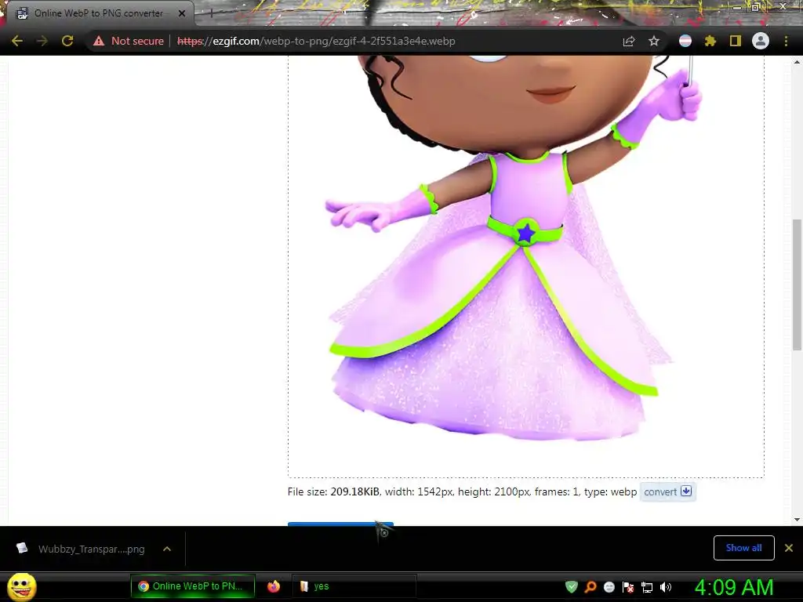803x602 pixels.
Task: Switch to Chrome Online WebP taskbar item
Action: tap(193, 586)
